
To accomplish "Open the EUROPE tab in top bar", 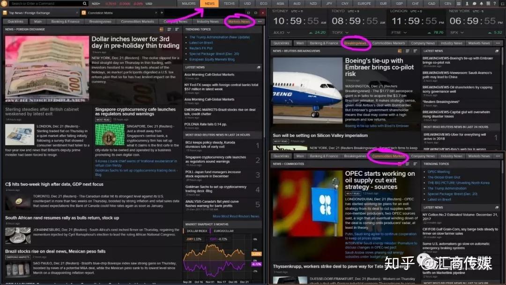I will point(364,4).
